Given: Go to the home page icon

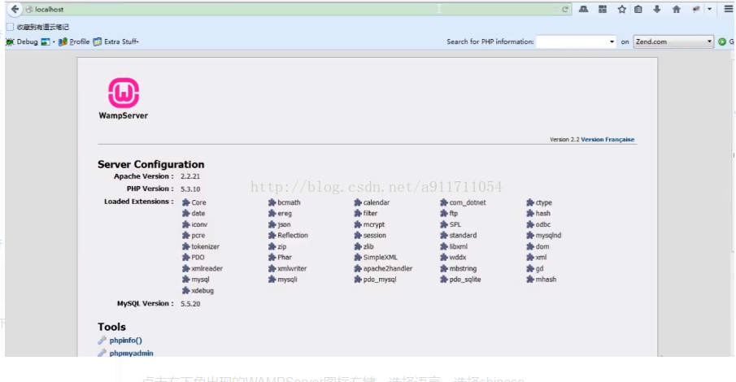Looking at the screenshot, I should [x=676, y=9].
